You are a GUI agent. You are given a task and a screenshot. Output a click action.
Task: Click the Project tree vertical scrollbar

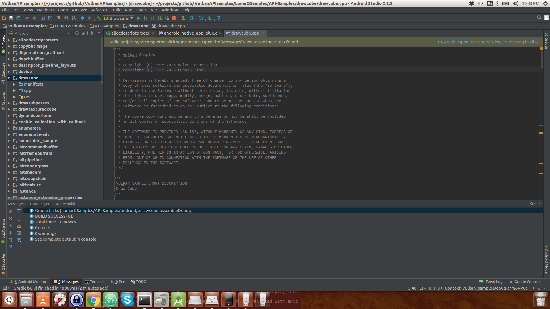102,61
